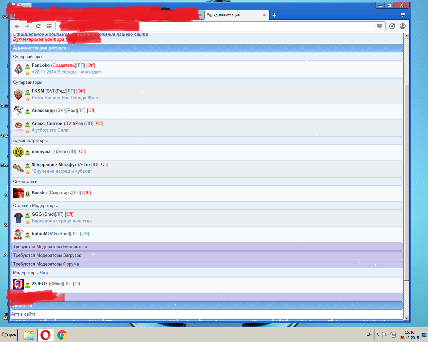
Task: Click the Opera account profile icon
Action: pyautogui.click(x=403, y=26)
